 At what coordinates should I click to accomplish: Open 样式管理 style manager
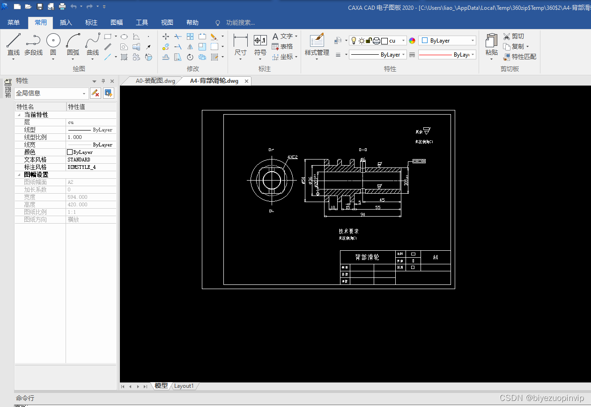[317, 45]
